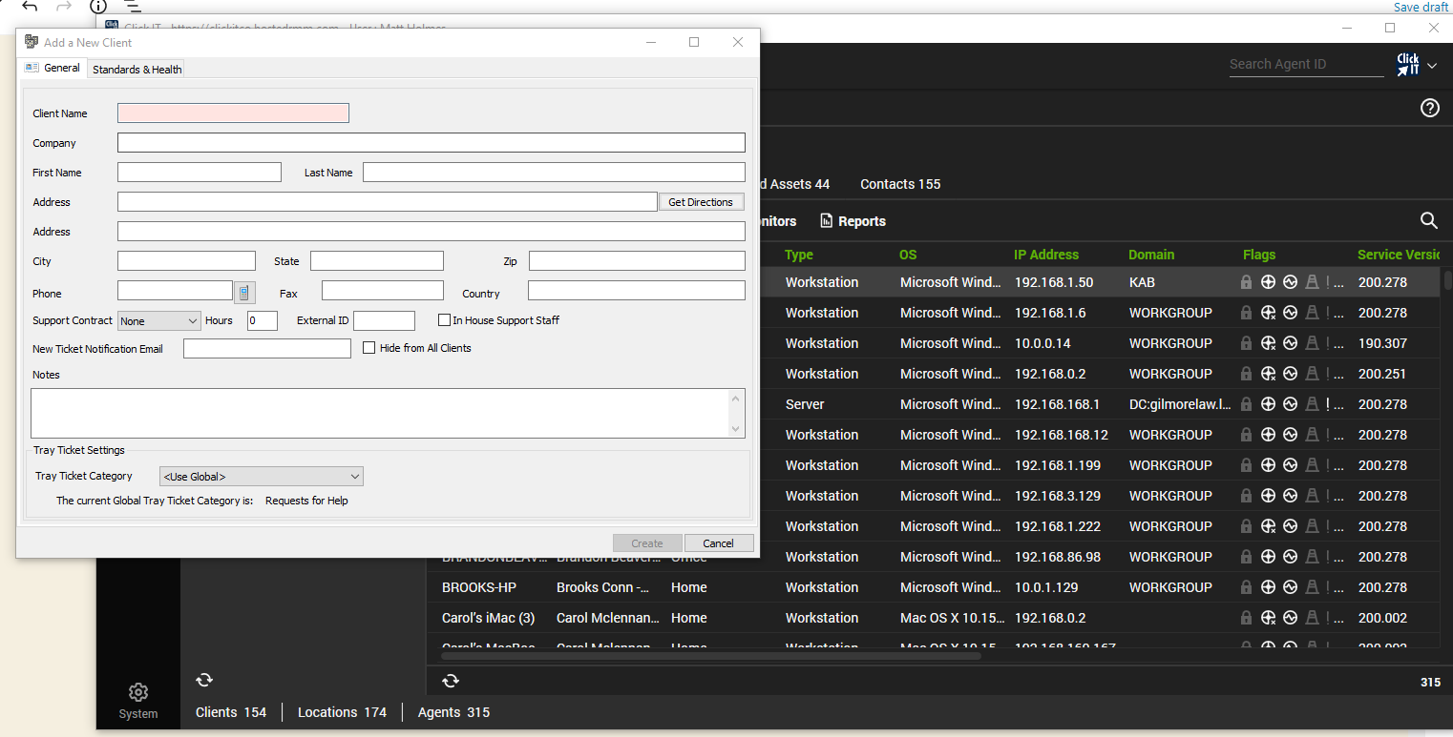Click the Save draft link

pyautogui.click(x=1421, y=7)
